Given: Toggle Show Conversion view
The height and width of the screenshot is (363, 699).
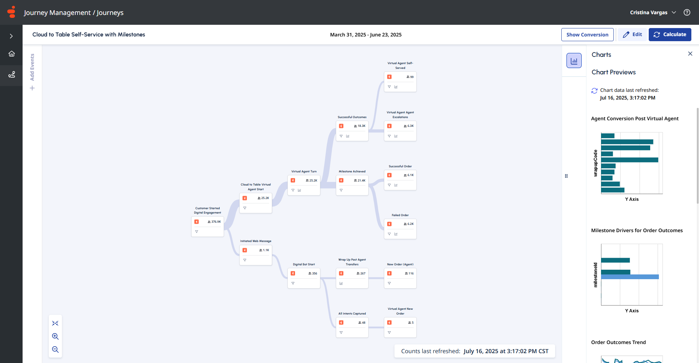Looking at the screenshot, I should 587,35.
